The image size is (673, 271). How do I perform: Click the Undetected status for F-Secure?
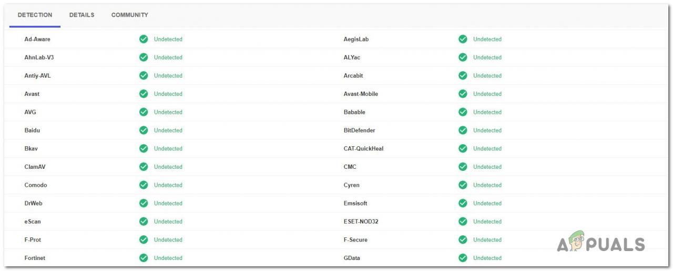[x=487, y=240]
